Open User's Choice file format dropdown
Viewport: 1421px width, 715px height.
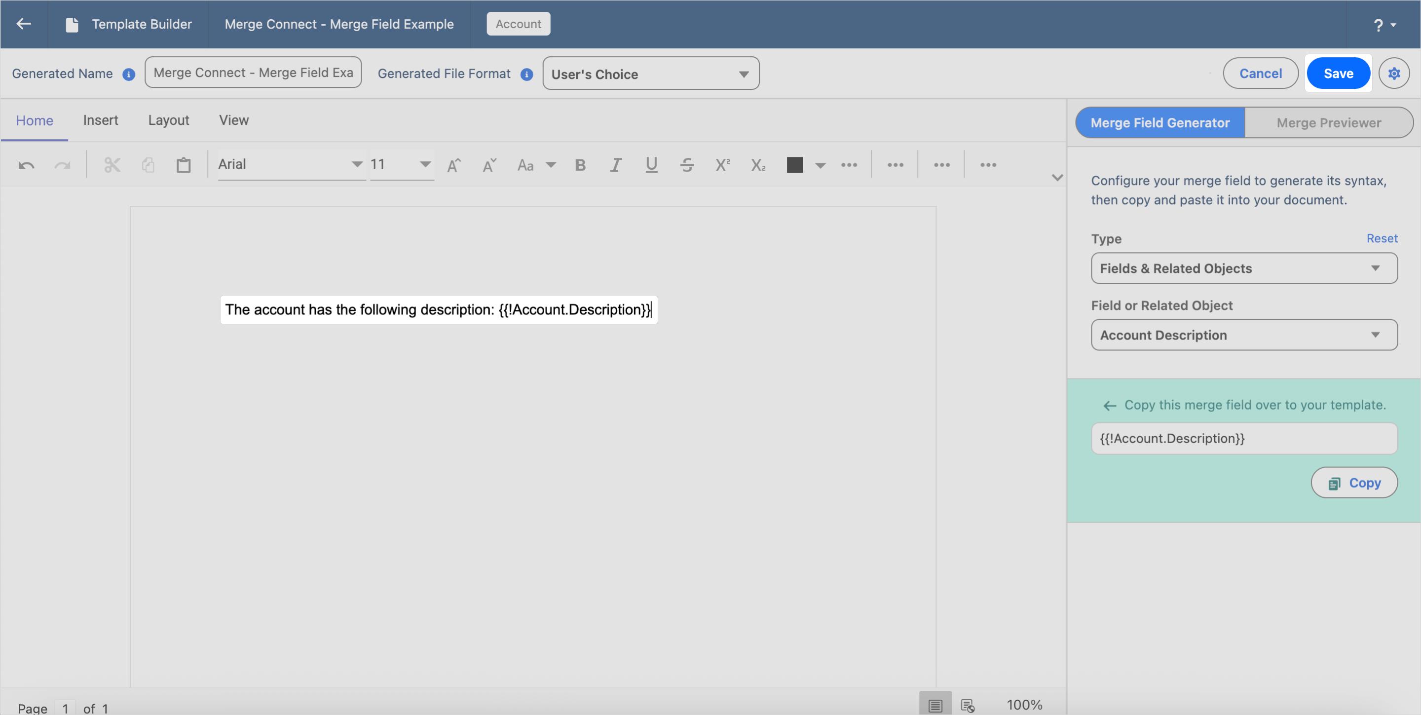click(x=650, y=74)
